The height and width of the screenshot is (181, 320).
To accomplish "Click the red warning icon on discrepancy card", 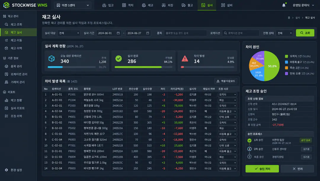I will click(185, 59).
